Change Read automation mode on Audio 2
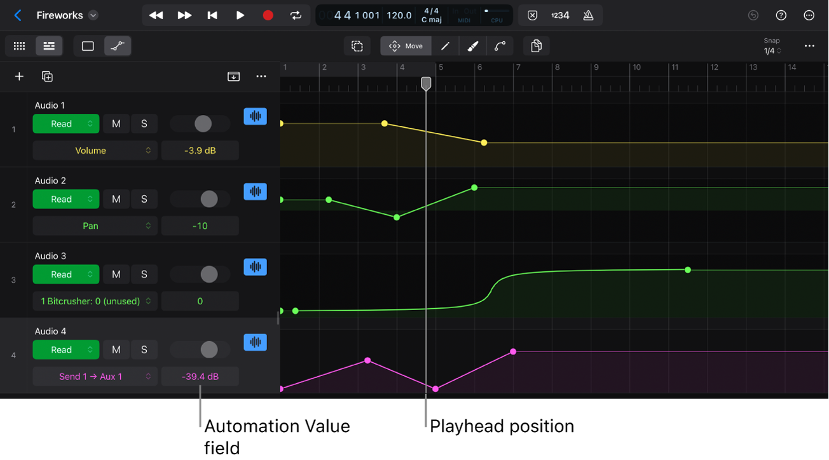This screenshot has height=460, width=829. [x=65, y=200]
